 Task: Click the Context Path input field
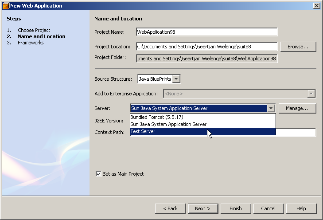click(296, 132)
